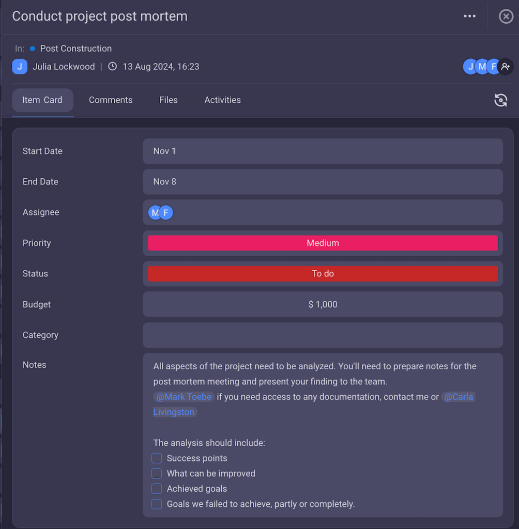Open the empty Category field
The width and height of the screenshot is (519, 529).
coord(323,335)
